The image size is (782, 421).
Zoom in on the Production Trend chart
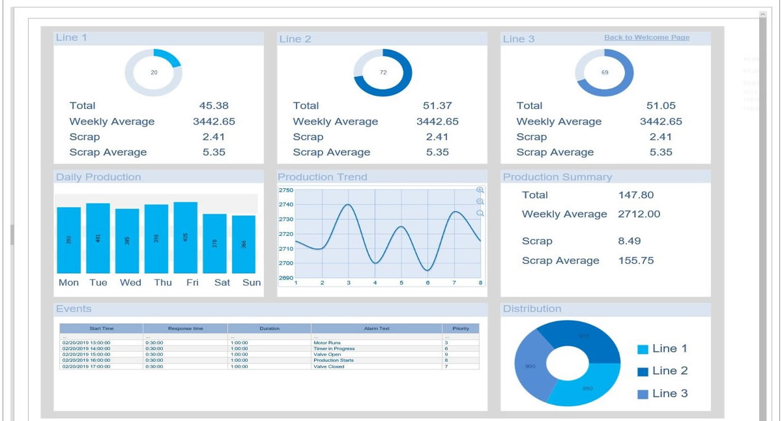pos(480,190)
